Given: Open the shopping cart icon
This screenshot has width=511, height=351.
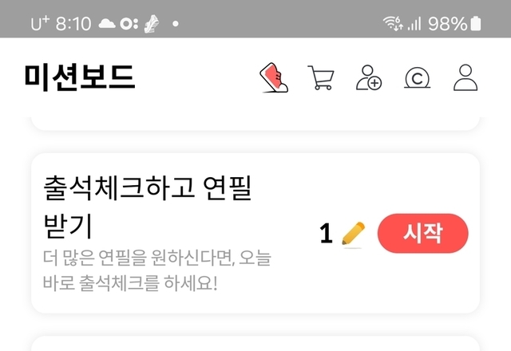Looking at the screenshot, I should [x=321, y=77].
